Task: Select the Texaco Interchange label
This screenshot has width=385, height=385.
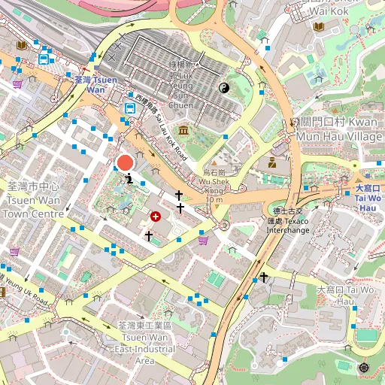Action: click(x=288, y=221)
